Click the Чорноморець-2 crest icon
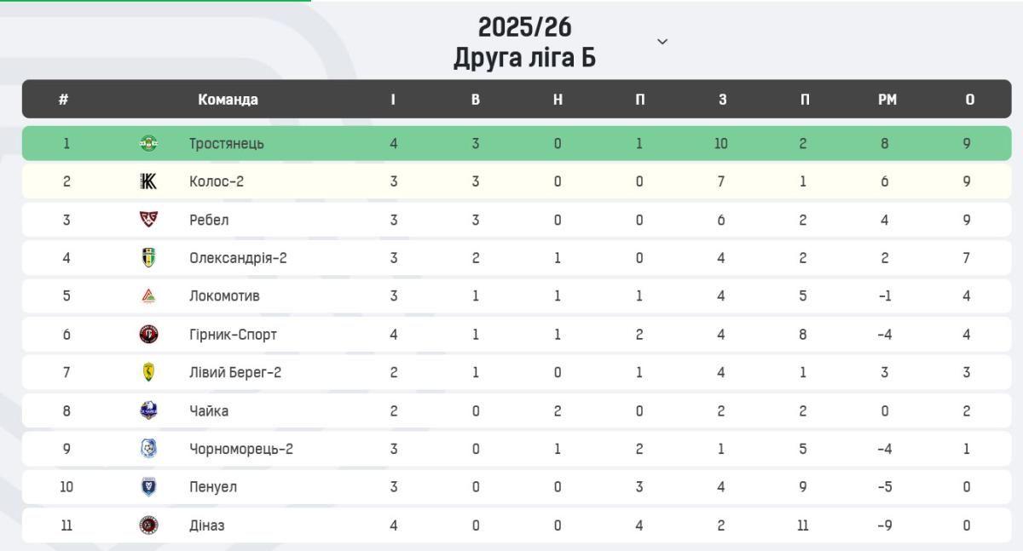The image size is (1023, 551). (148, 449)
